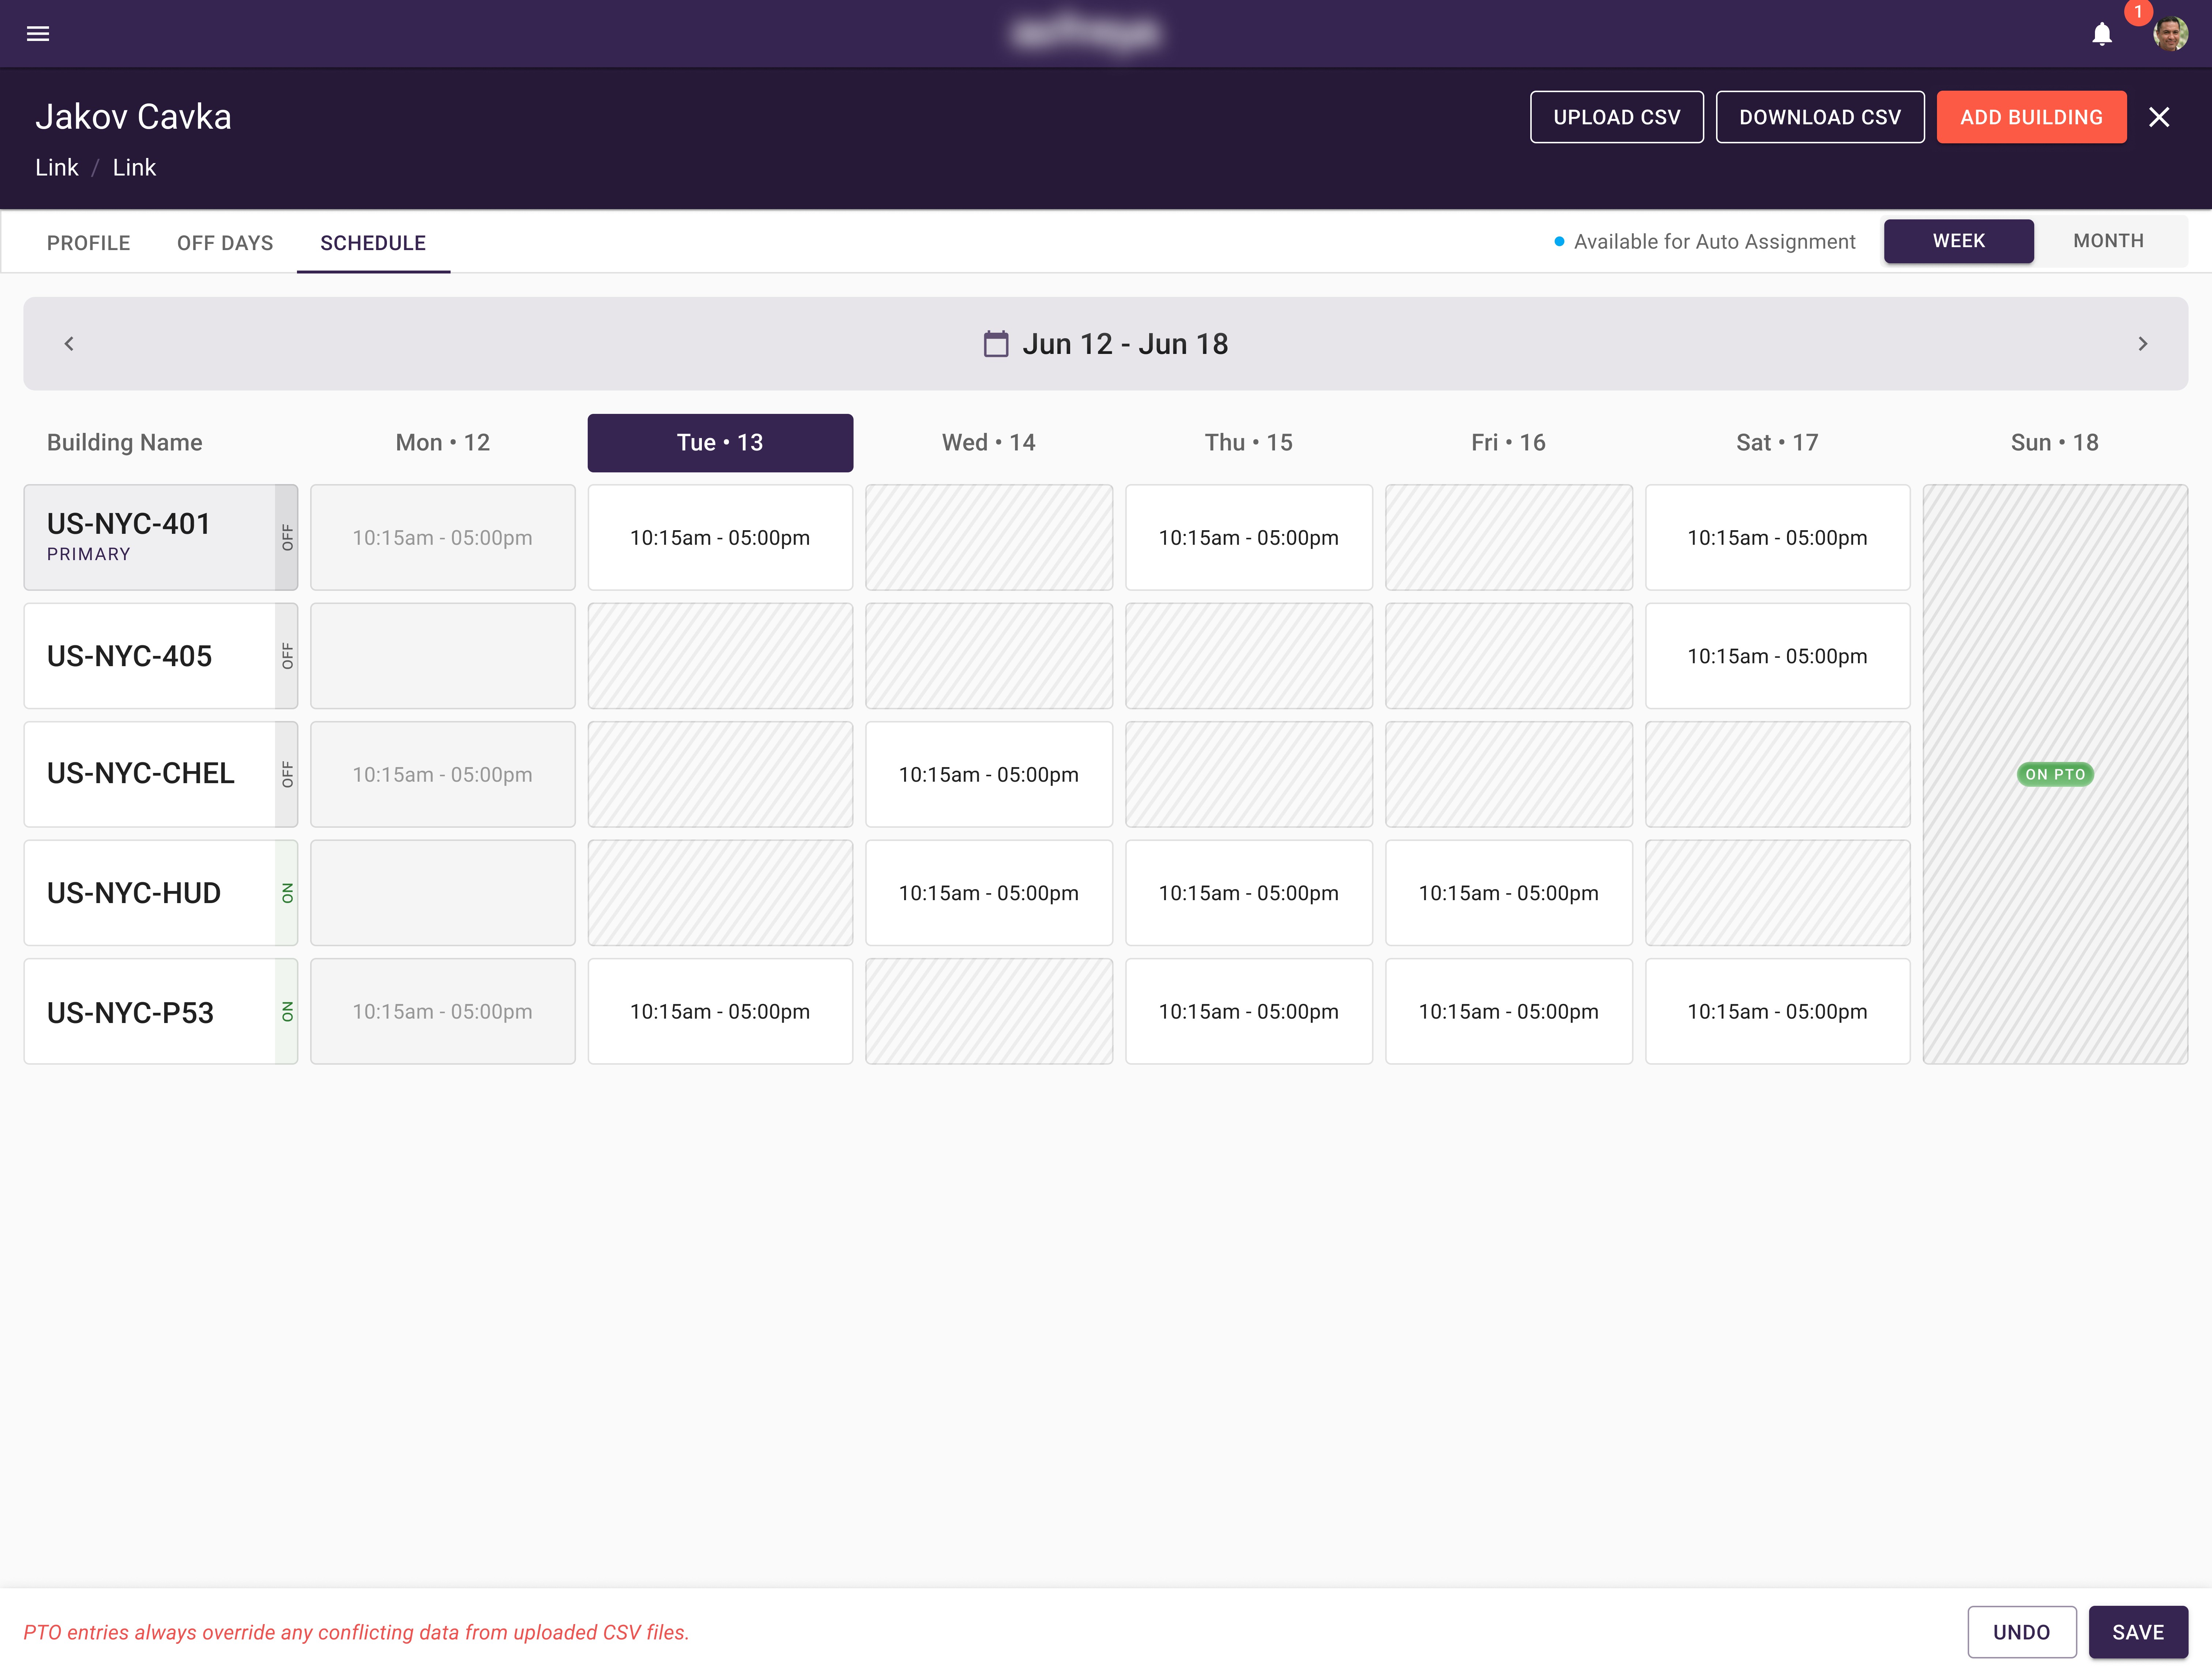Open the OFF DAYS tab
The height and width of the screenshot is (1676, 2212).
click(225, 243)
